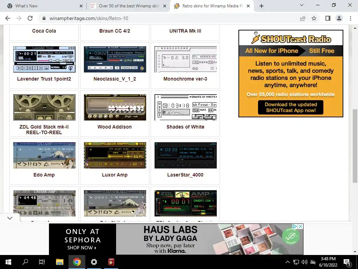Screen dimensions: 358x269
Task: Close the What's New tab
Action: (x=81, y=6)
